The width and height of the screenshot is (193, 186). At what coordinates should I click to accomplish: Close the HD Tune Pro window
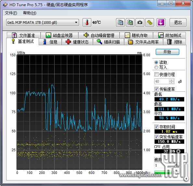(183, 4)
